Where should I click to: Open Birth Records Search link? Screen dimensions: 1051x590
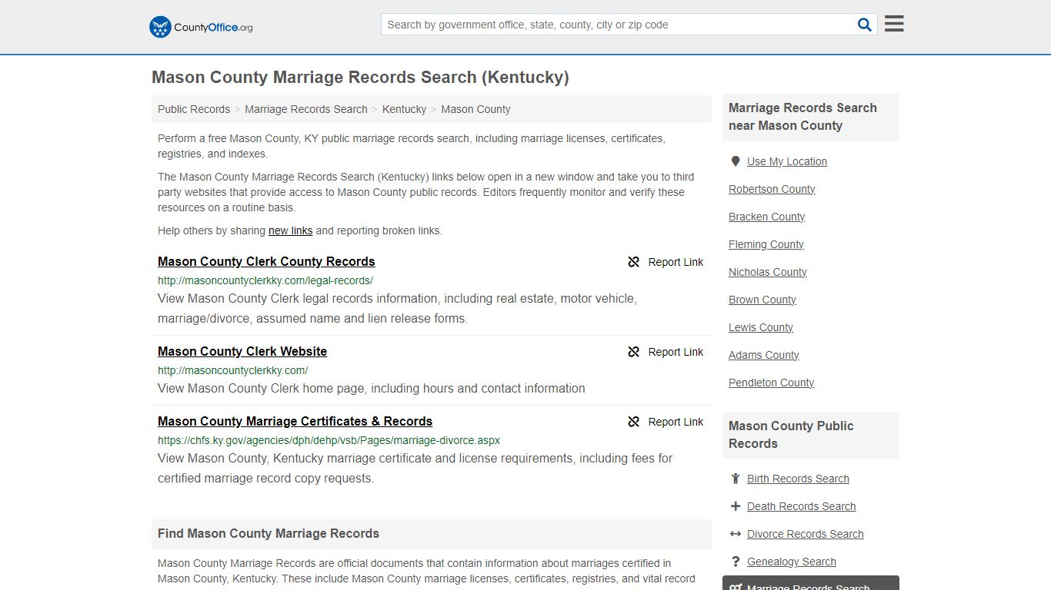coord(798,479)
